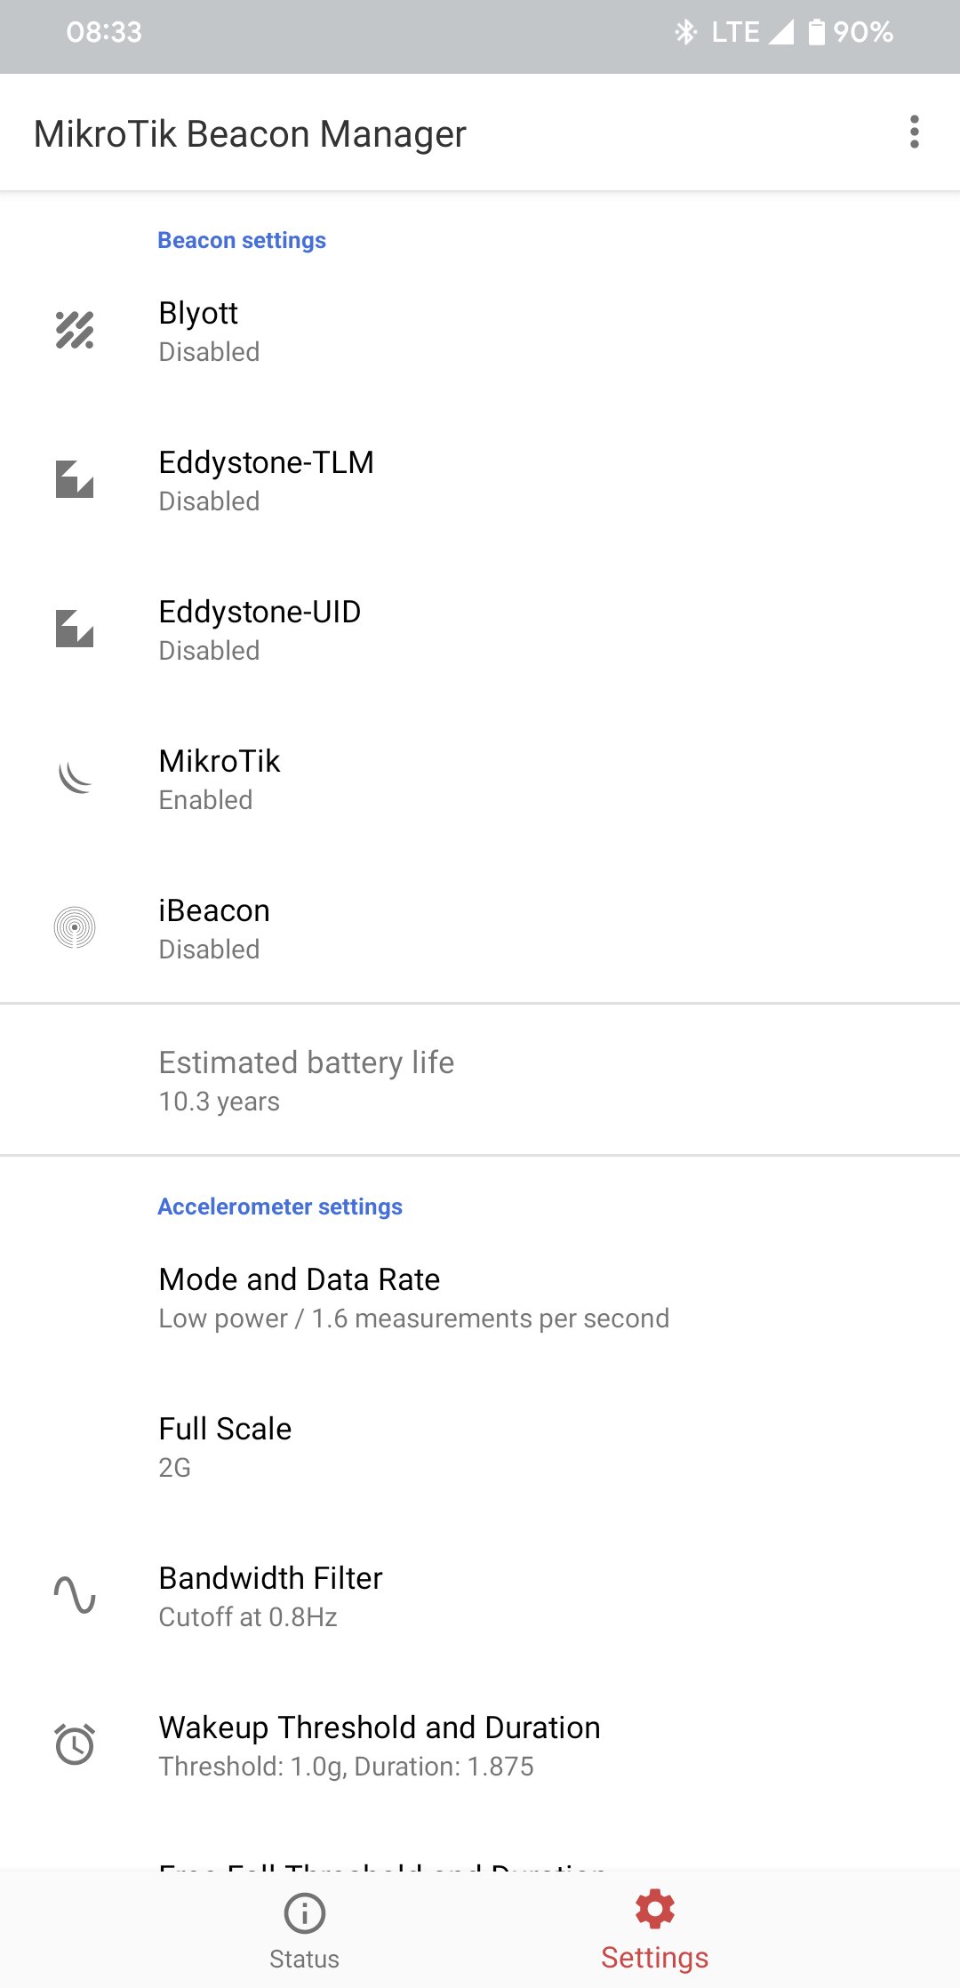Toggle MikroTik Enabled beacon setting
The height and width of the screenshot is (1988, 960).
(480, 780)
